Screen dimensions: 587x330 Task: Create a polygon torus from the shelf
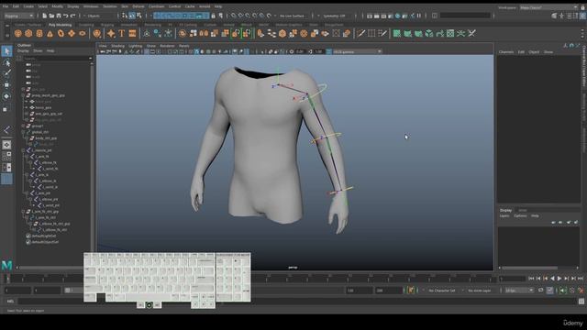pyautogui.click(x=61, y=34)
